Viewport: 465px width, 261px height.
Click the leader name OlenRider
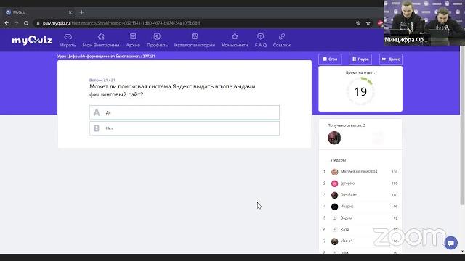tap(349, 195)
